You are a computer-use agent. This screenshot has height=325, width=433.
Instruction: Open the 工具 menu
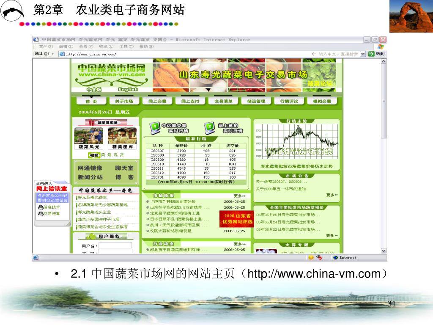click(x=126, y=47)
